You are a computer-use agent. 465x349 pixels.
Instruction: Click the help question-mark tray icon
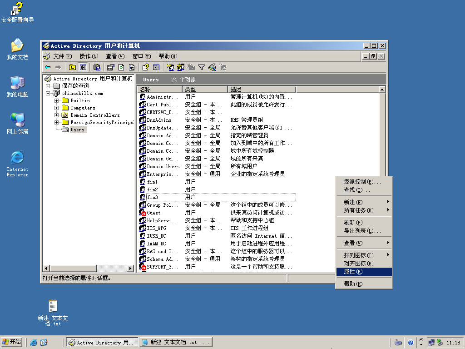click(x=411, y=343)
